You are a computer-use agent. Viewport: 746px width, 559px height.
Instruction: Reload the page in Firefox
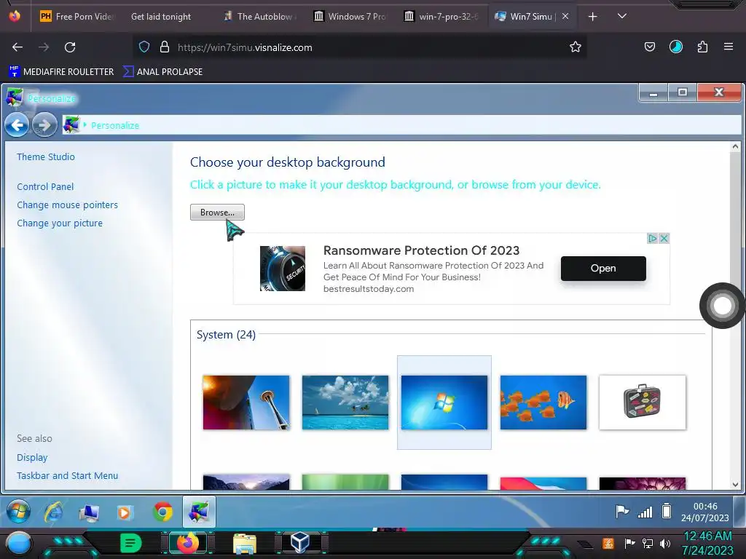pos(70,47)
